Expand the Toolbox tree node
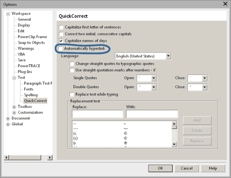Screen dimensions: 231x178 (14, 107)
